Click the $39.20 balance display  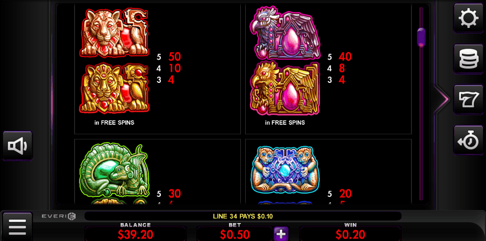(x=136, y=235)
